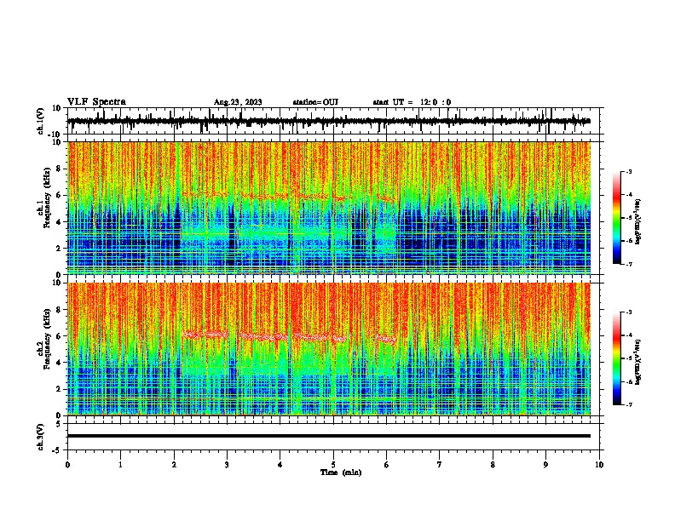Click the log(PSD) title beside ch.1 color bar
Screen dimensions: 675x521
click(638, 221)
